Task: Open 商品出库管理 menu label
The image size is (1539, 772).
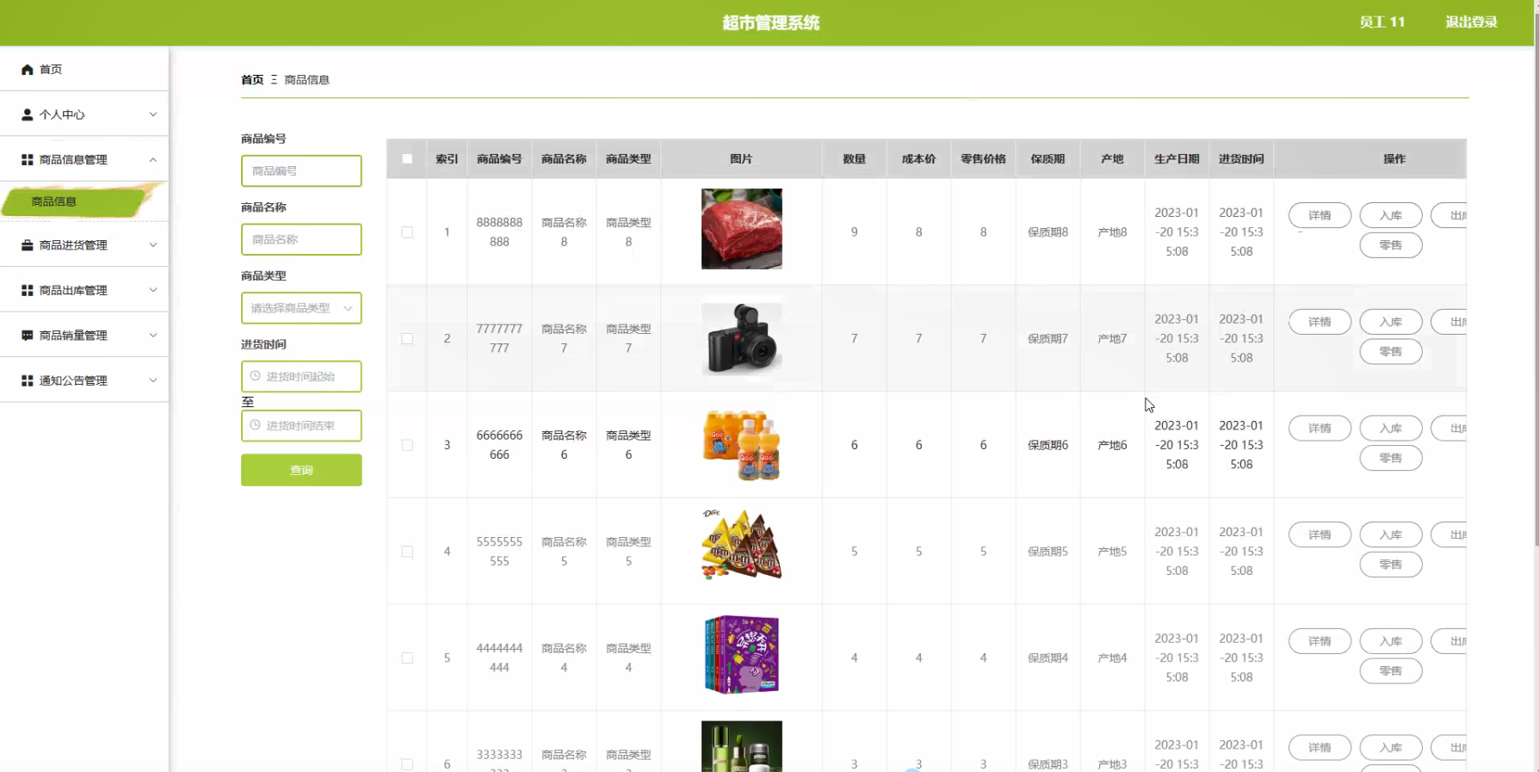Action: click(x=73, y=291)
